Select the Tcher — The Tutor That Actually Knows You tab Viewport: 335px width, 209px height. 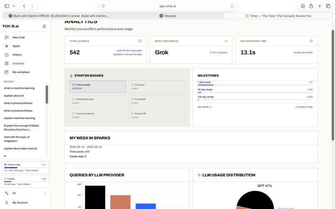point(278,16)
